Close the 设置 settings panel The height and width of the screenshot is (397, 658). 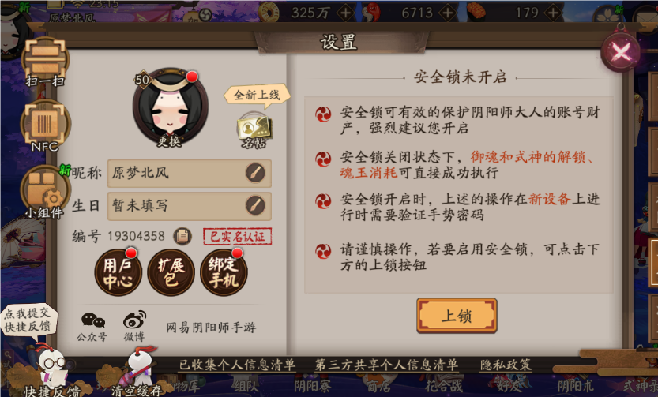pyautogui.click(x=621, y=52)
